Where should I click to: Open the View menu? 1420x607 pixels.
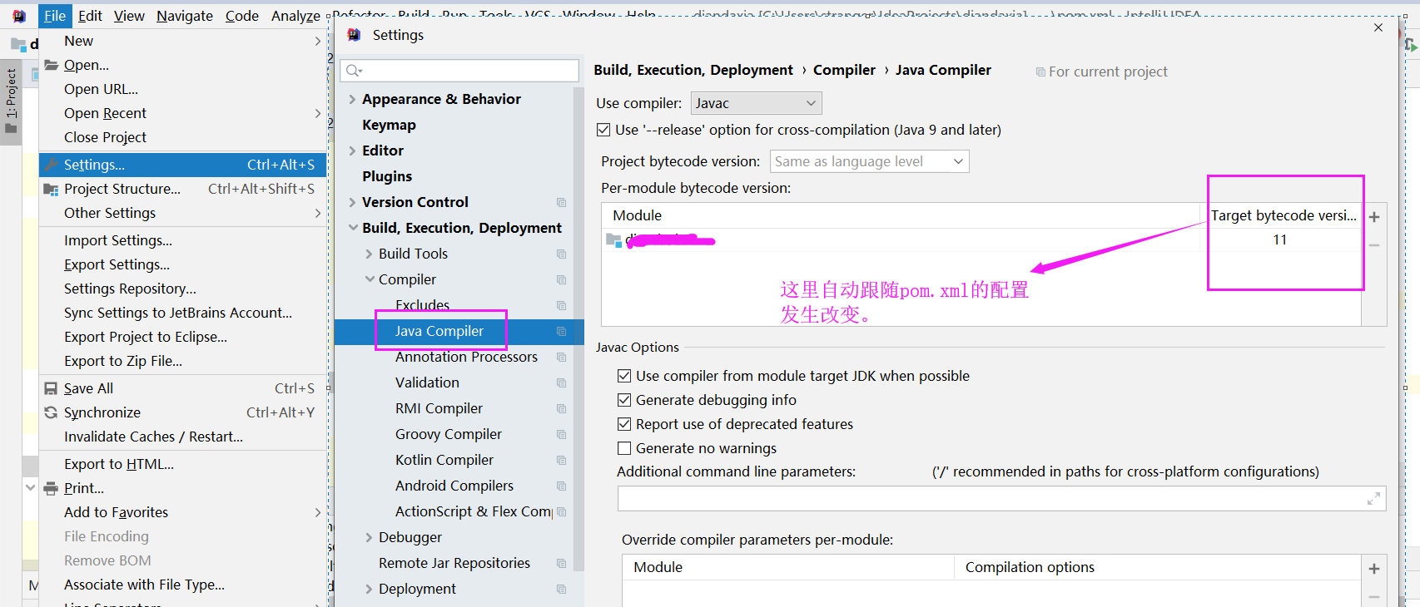(x=129, y=16)
